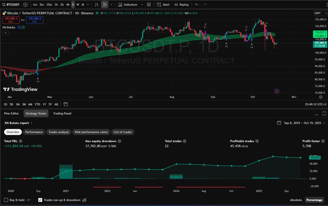
Task: Set chart range to YTD
Action: point(37,104)
